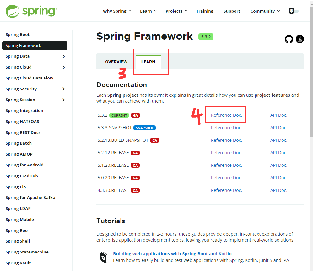Viewport: 313px width, 271px height.
Task: Click the book icon next to Kotlin tutorial
Action: coord(104,257)
